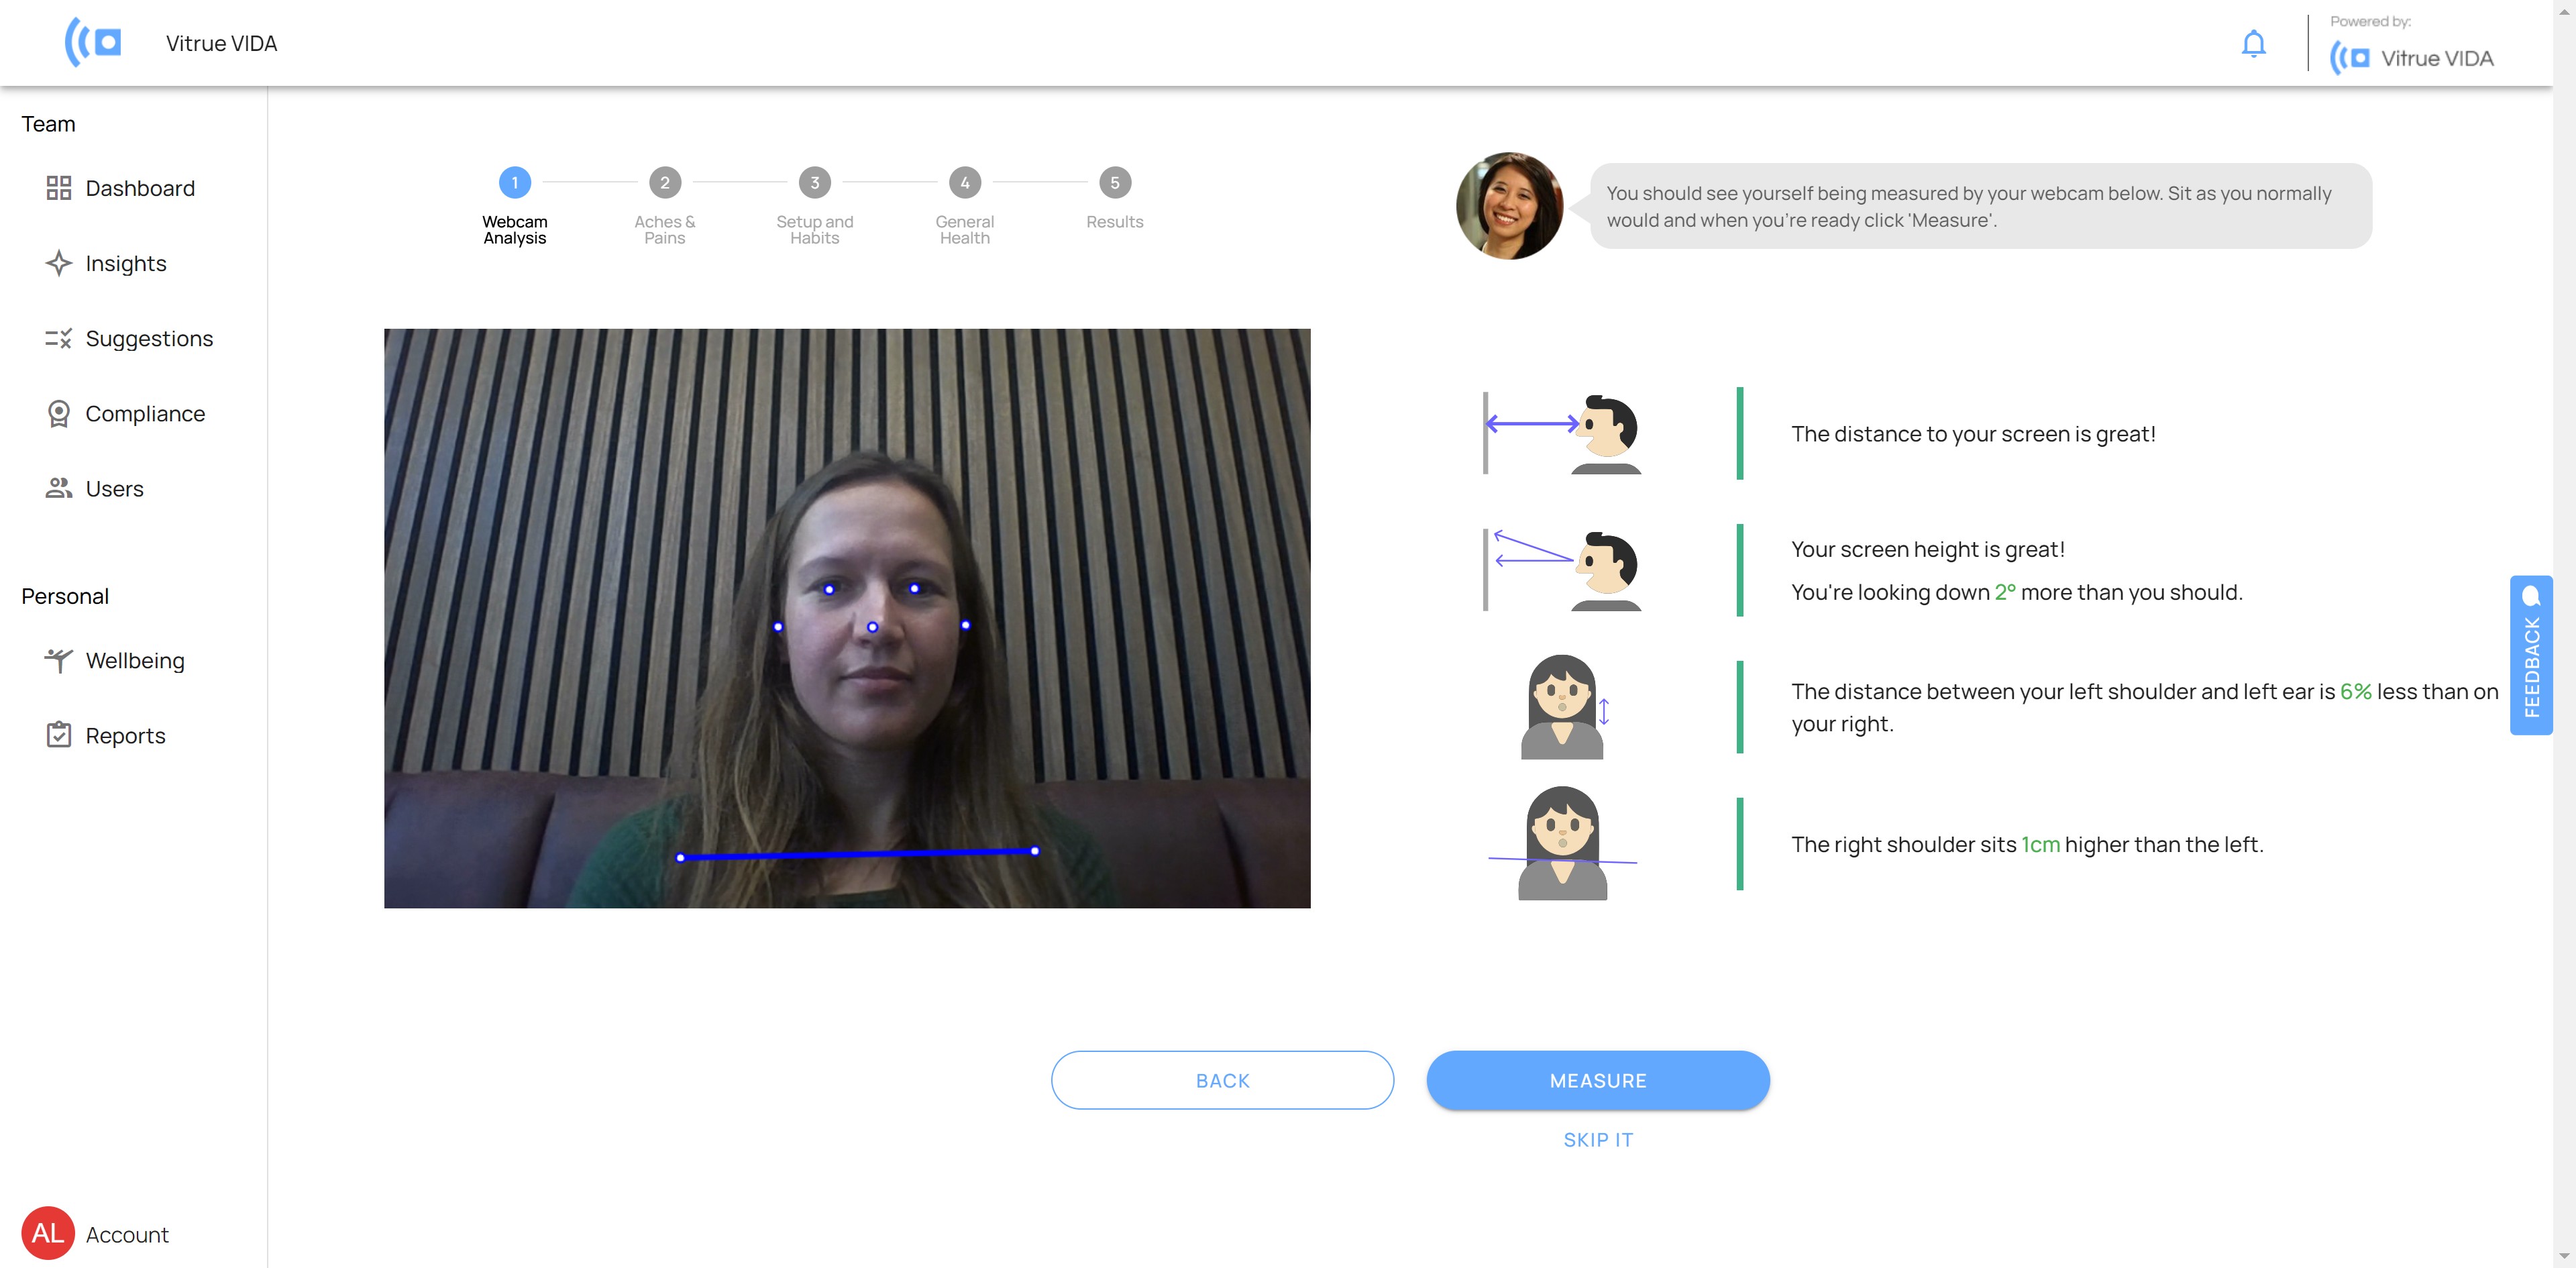Click the ear-to-shoulder distance illustration
The image size is (2576, 1268).
point(1565,706)
